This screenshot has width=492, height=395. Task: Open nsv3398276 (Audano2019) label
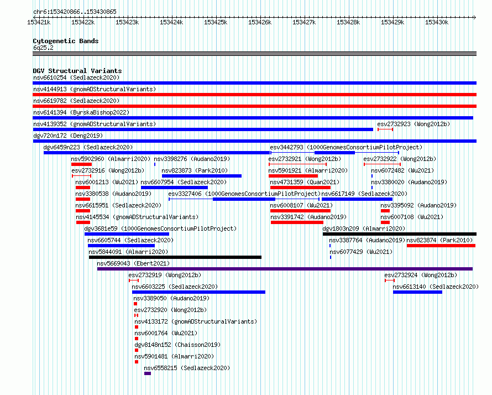(192, 159)
